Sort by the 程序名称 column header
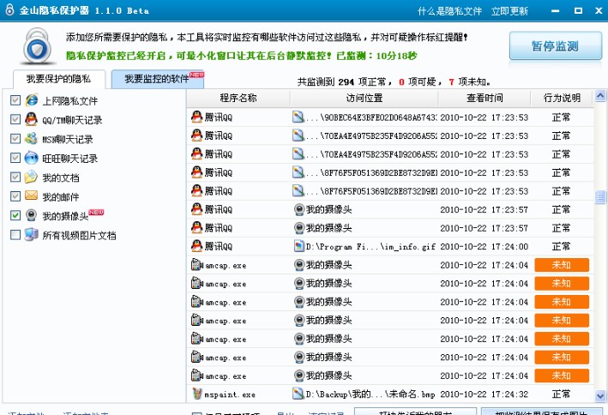The image size is (608, 415). pyautogui.click(x=238, y=98)
